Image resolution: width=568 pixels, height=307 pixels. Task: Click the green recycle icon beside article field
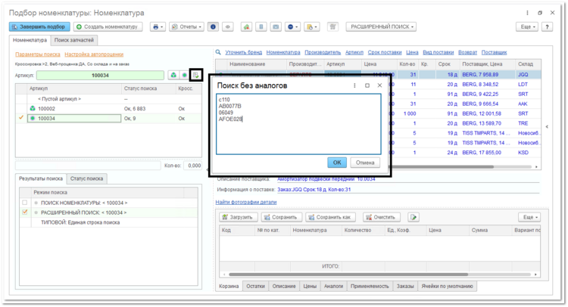point(173,75)
